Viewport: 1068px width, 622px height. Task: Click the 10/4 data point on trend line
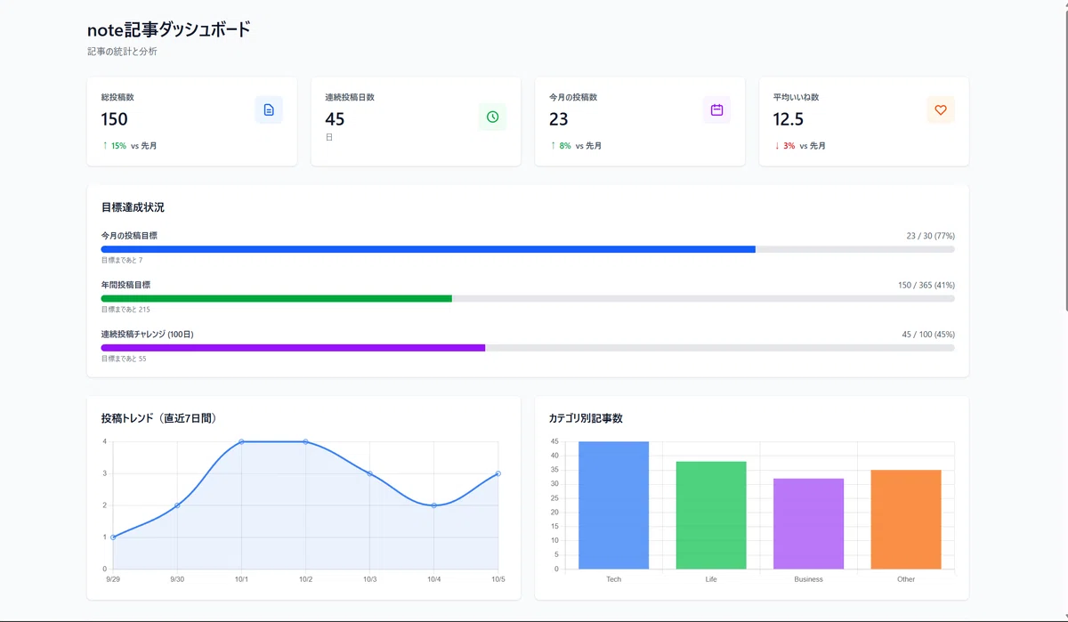click(x=433, y=505)
